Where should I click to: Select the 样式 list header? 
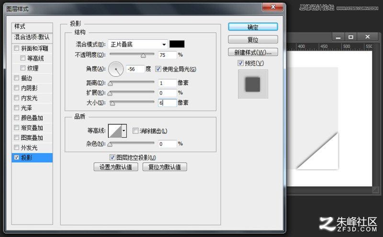(x=32, y=27)
